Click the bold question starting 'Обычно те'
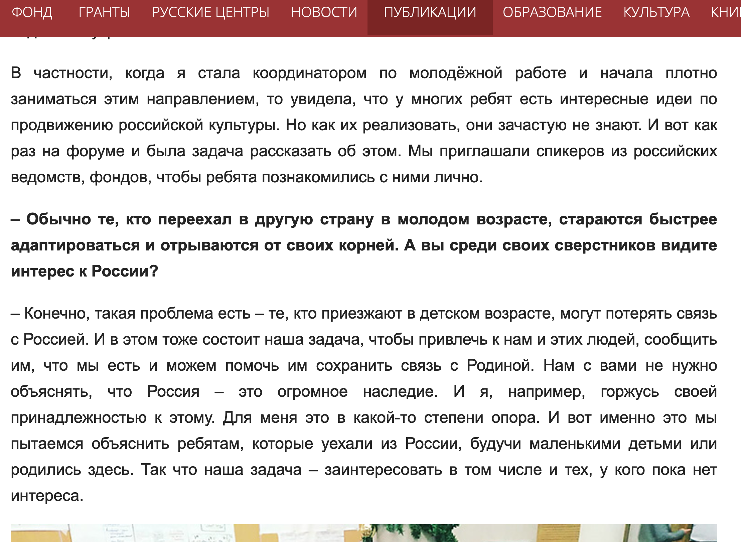Screen dimensions: 741x542 coord(363,245)
